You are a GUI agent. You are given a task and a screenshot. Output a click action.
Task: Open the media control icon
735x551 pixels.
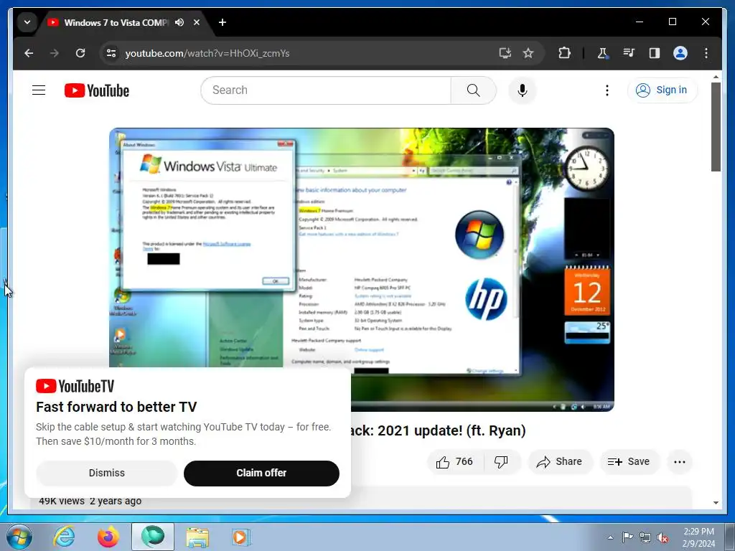(x=629, y=53)
